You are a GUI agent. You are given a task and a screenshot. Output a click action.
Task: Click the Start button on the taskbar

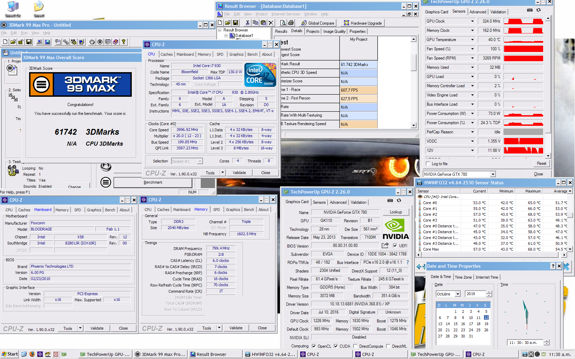[10, 354]
